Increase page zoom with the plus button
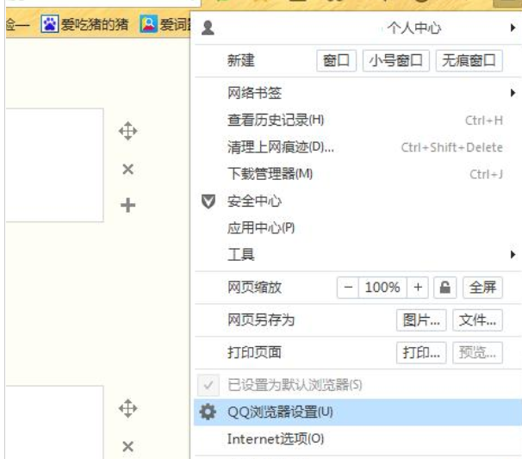The height and width of the screenshot is (459, 522). pyautogui.click(x=419, y=287)
